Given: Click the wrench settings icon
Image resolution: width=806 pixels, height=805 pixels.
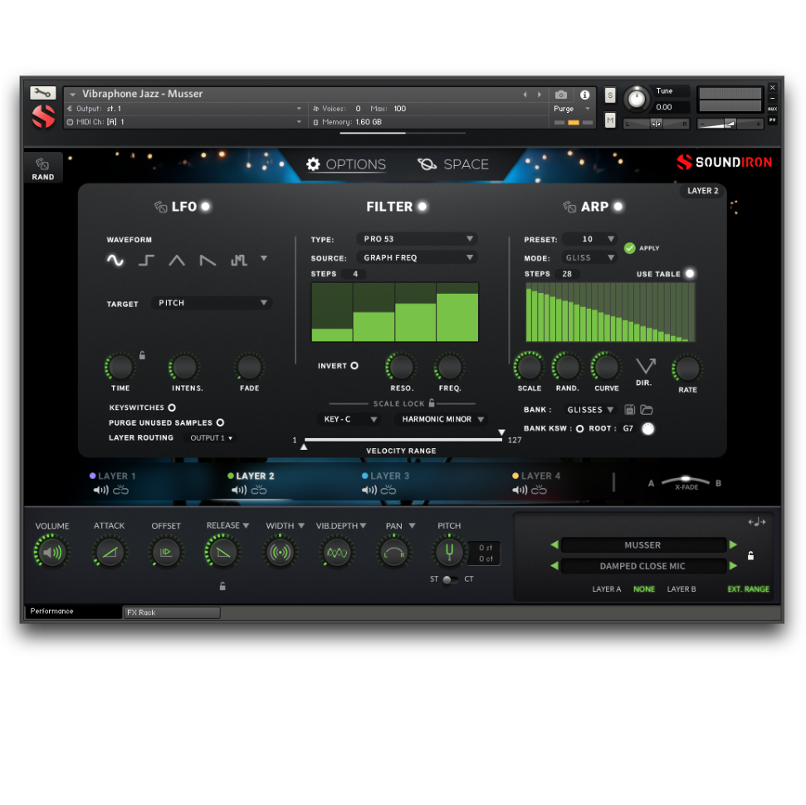Looking at the screenshot, I should coord(42,93).
